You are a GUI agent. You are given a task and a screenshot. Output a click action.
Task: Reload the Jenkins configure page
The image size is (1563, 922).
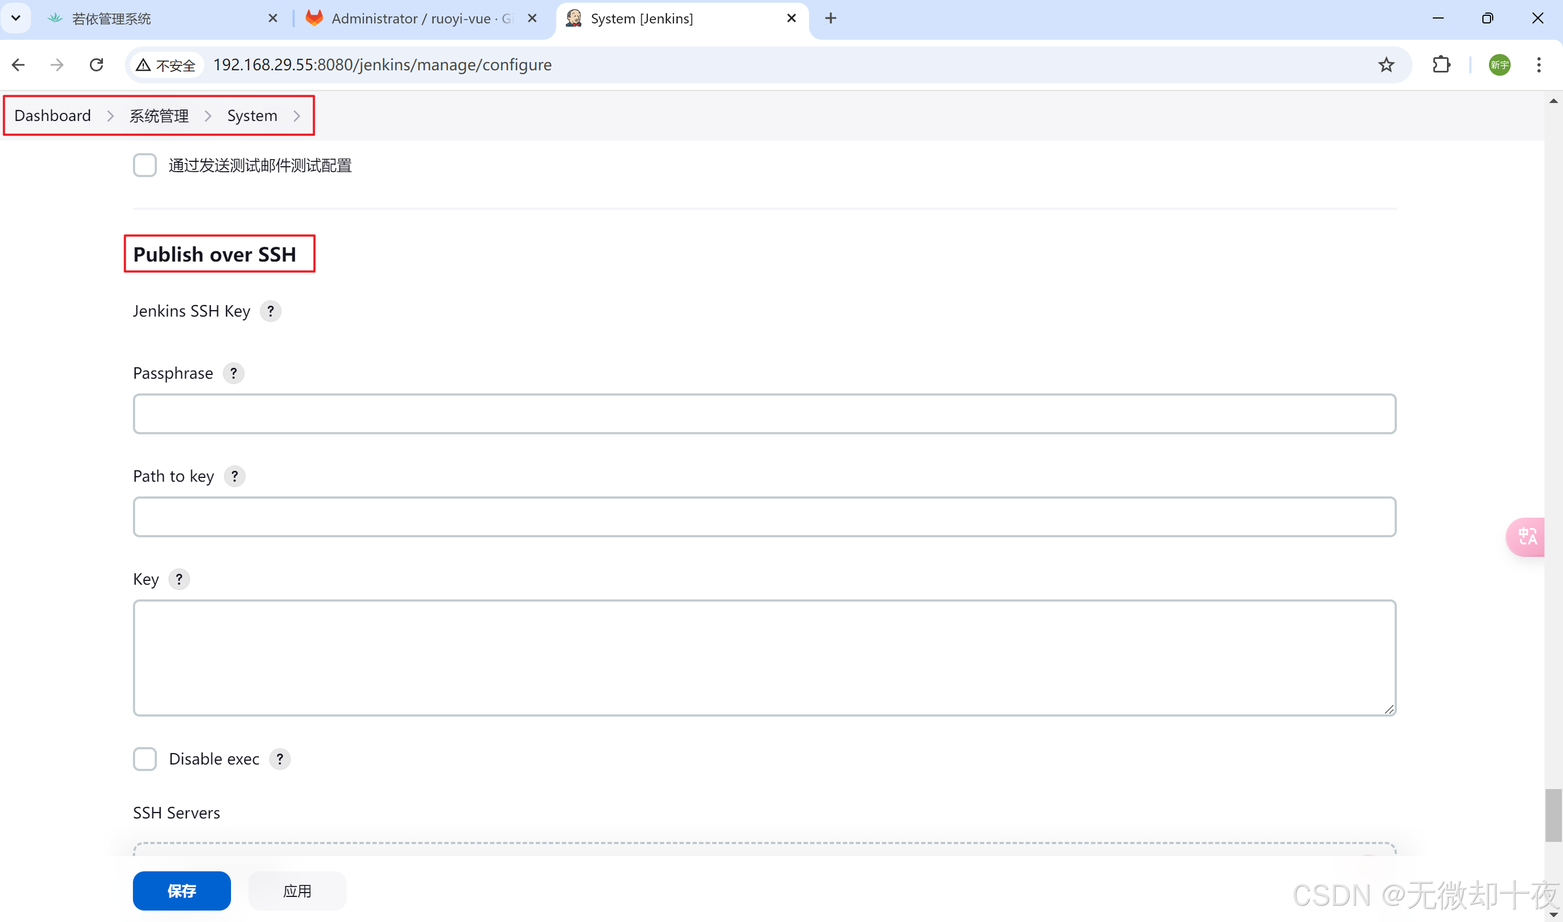point(96,65)
